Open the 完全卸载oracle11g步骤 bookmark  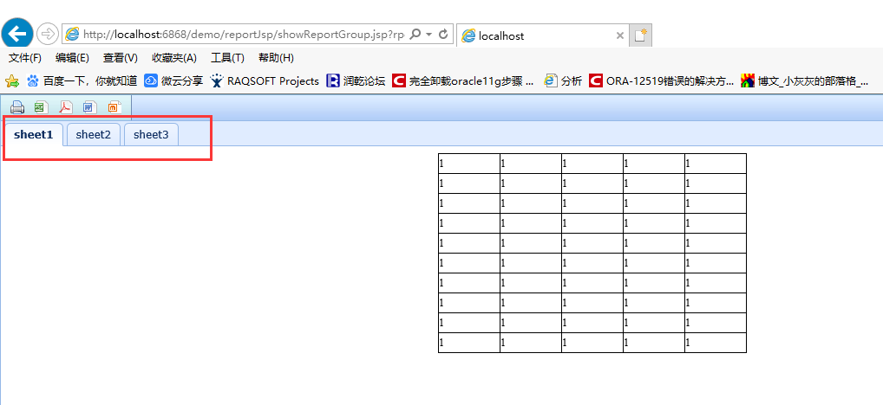coord(463,80)
